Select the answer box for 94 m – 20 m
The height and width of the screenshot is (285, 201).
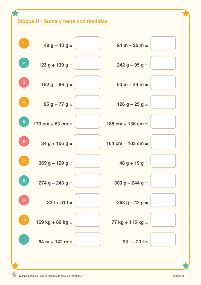(163, 43)
